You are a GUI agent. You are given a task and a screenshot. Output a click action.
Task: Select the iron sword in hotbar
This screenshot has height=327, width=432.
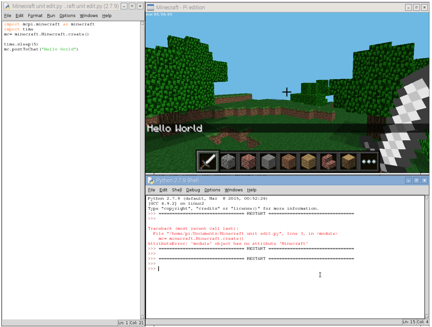point(208,161)
